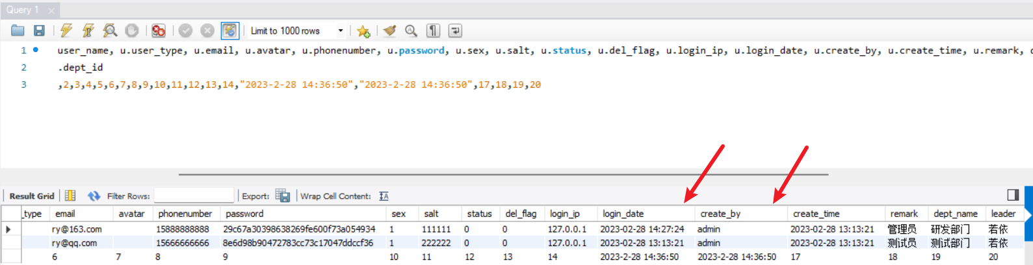This screenshot has height=265, width=1033.
Task: Run Explain plan magnifier-lightning icon
Action: pos(111,31)
